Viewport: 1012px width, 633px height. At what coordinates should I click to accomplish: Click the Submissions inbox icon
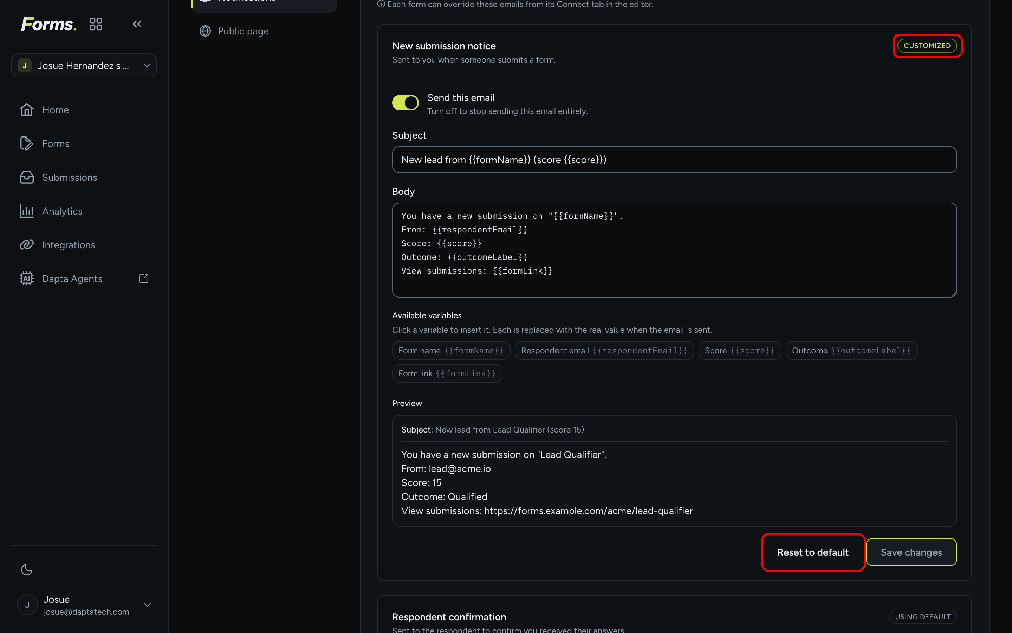[27, 177]
